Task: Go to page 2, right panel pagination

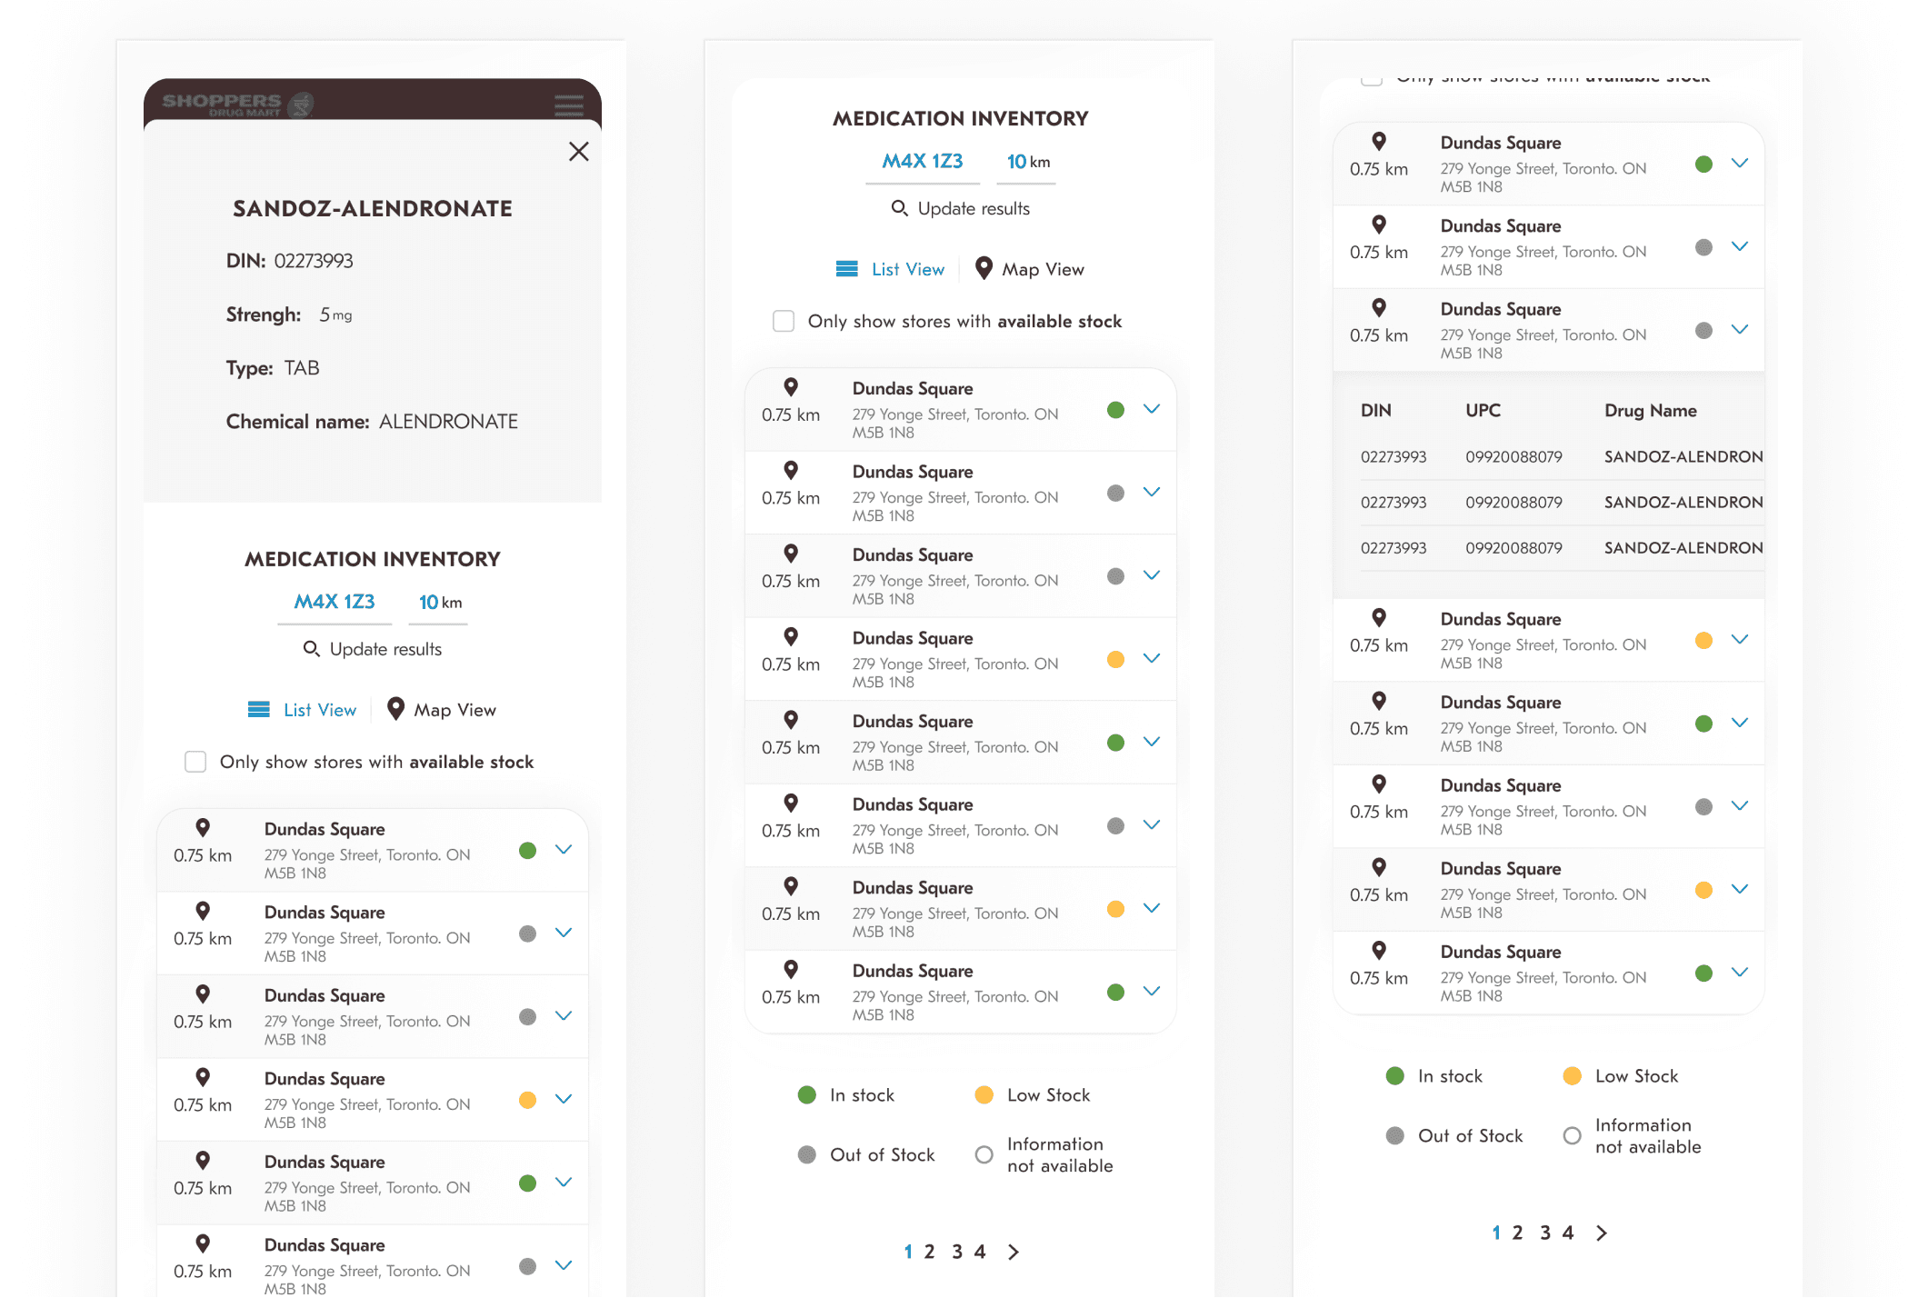Action: pos(1517,1233)
